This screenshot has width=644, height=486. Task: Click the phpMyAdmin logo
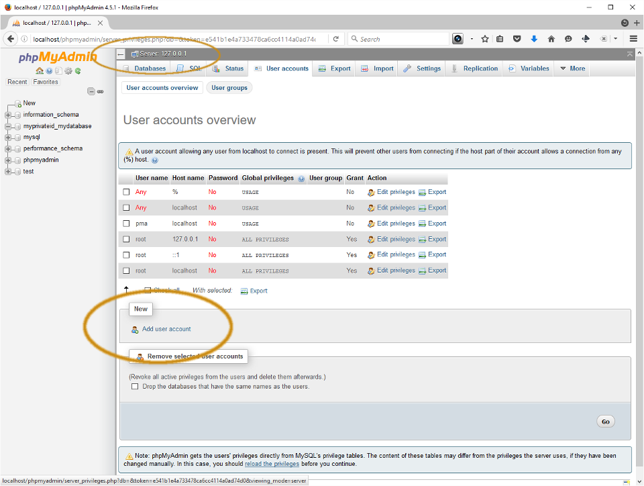tap(58, 56)
